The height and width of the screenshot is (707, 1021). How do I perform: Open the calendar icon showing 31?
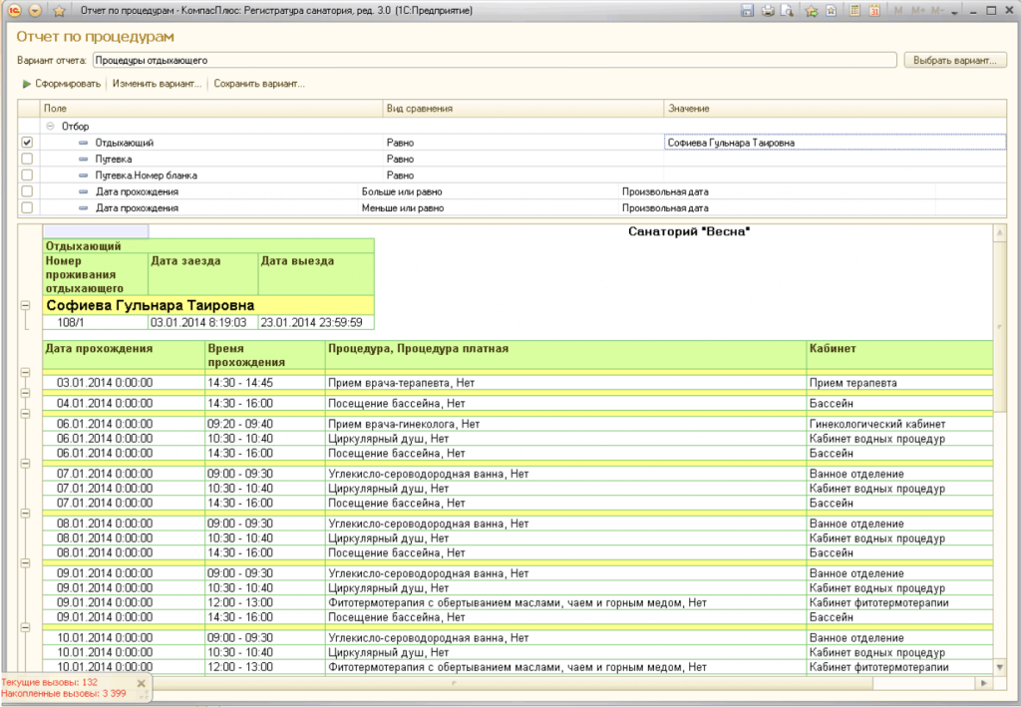click(x=874, y=11)
